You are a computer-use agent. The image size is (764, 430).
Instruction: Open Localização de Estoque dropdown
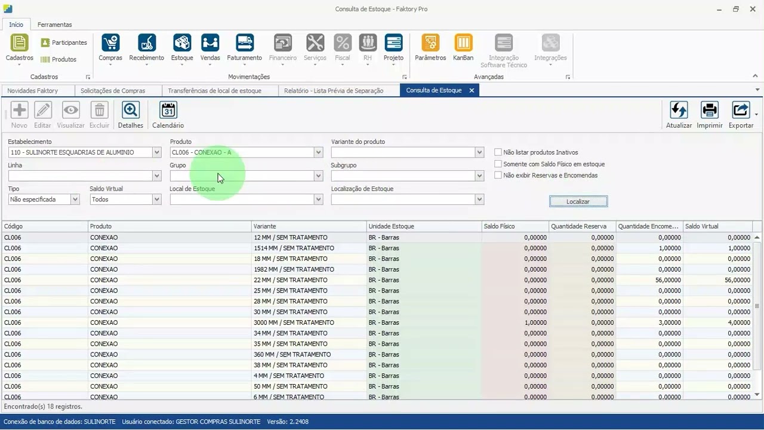tap(479, 199)
